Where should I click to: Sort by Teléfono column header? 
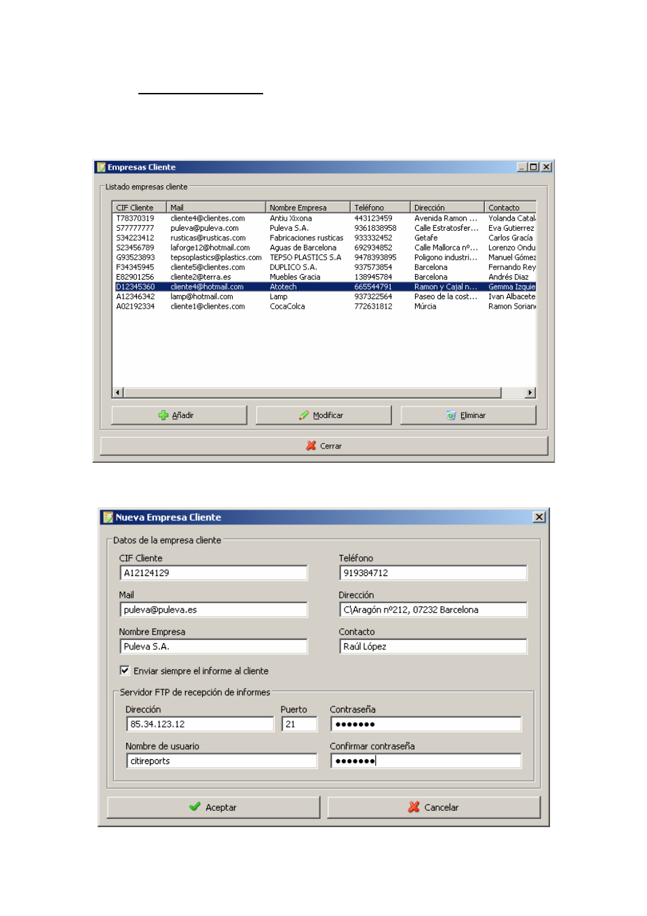[x=380, y=208]
